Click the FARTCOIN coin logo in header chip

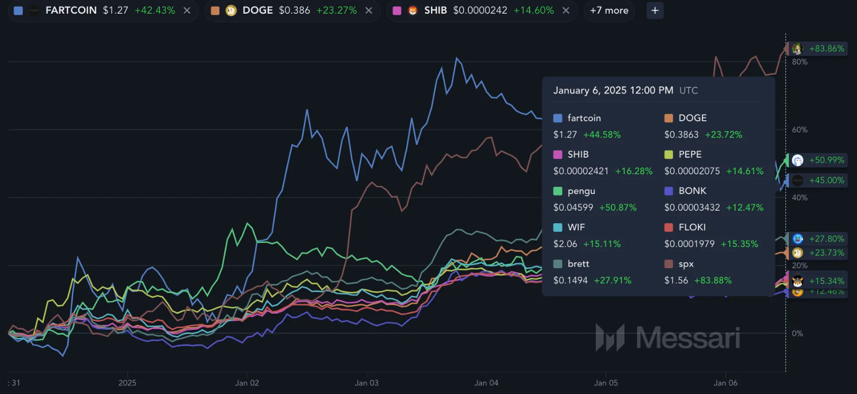(x=34, y=11)
